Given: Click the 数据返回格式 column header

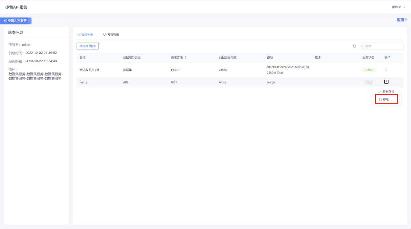Looking at the screenshot, I should pos(228,57).
